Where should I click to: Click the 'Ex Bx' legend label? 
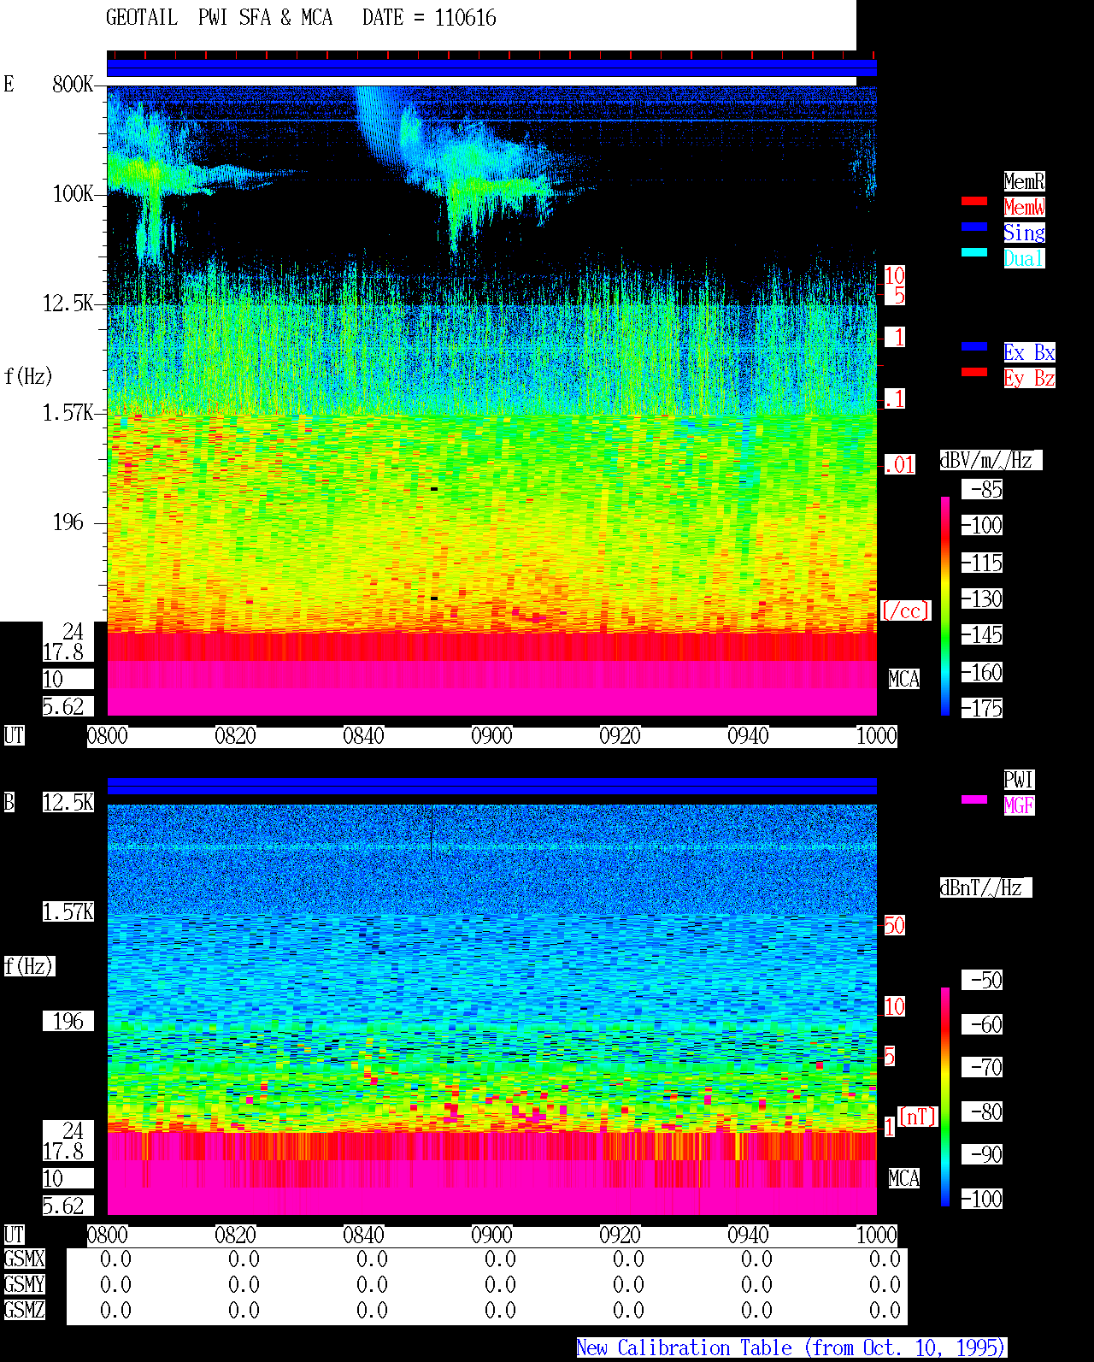[x=1029, y=352]
